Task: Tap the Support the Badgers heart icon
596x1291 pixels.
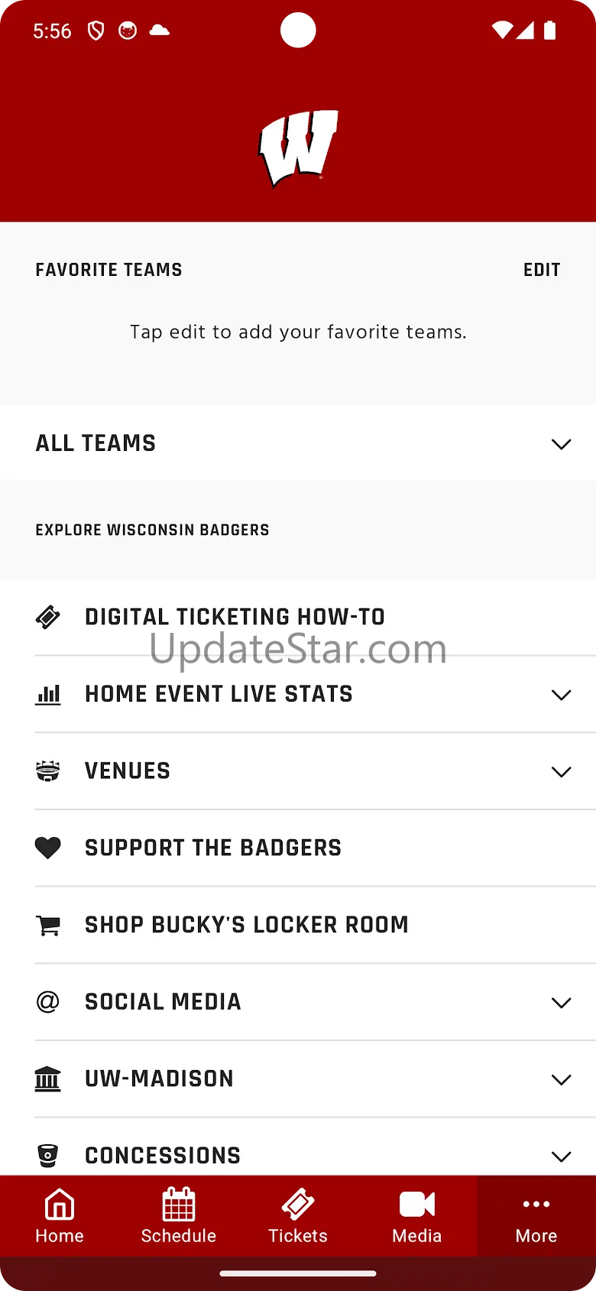Action: [x=48, y=848]
